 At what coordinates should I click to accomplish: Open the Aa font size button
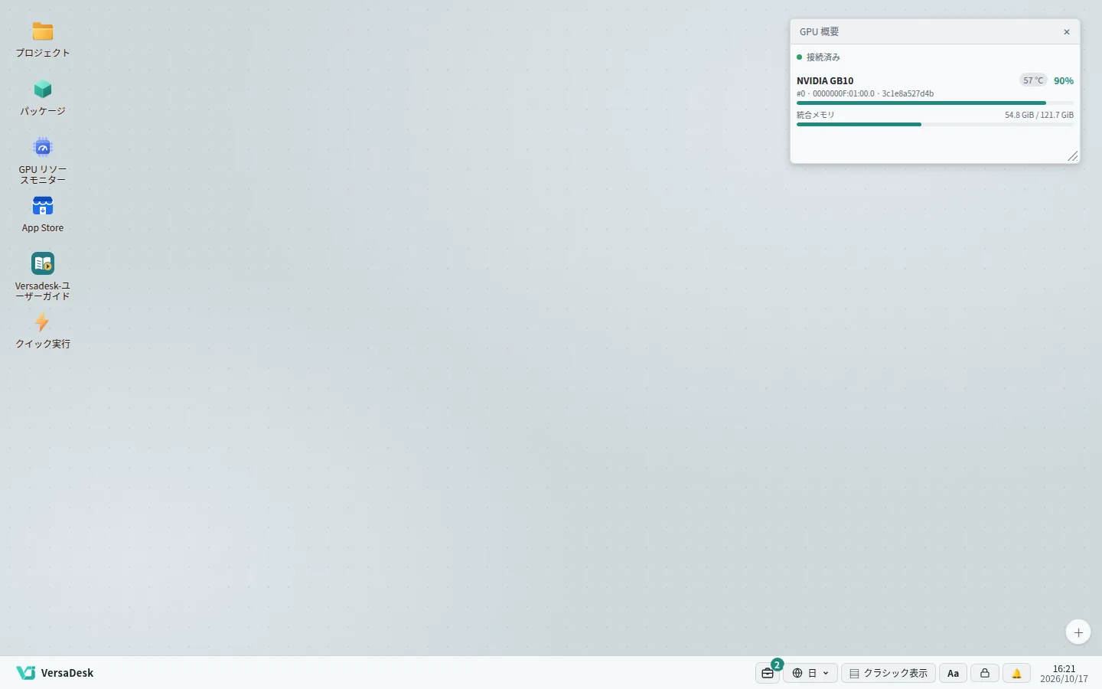(953, 673)
